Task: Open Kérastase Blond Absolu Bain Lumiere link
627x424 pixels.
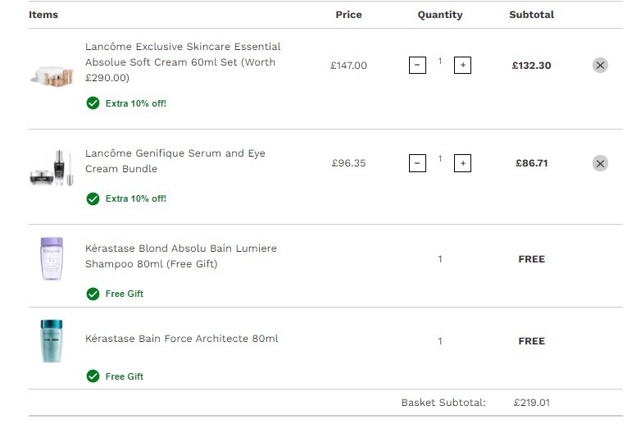Action: (181, 256)
